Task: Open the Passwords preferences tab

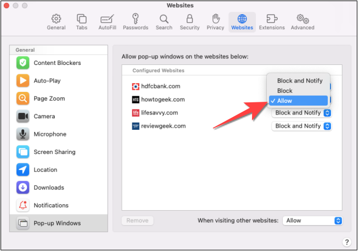Action: pyautogui.click(x=136, y=22)
